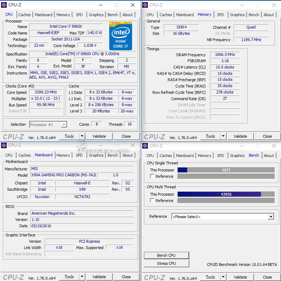The height and width of the screenshot is (281, 281).
Task: Open Tools dropdown arrow in CPU window
Action: point(82,136)
